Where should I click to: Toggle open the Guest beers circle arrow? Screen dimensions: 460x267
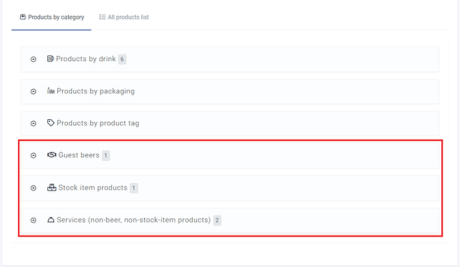(x=33, y=156)
